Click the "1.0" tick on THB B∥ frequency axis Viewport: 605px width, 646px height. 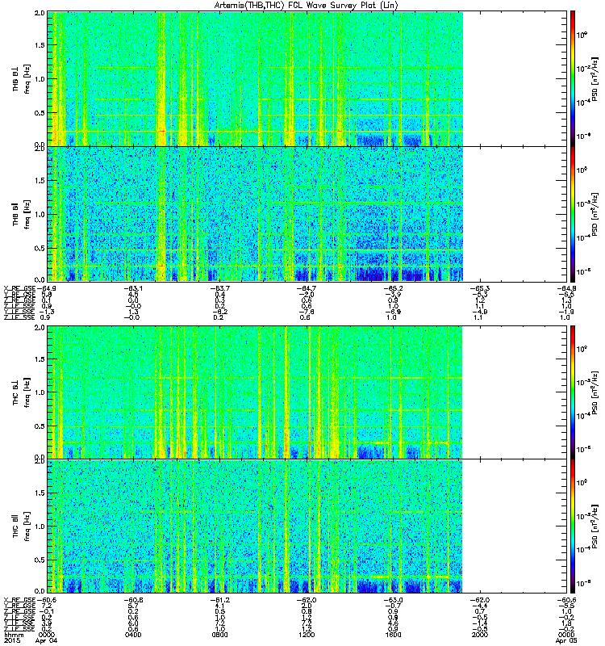coord(40,214)
